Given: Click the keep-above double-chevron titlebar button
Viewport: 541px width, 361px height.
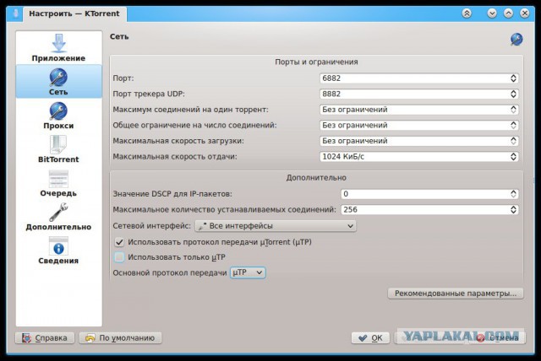Looking at the screenshot, I should pyautogui.click(x=467, y=13).
